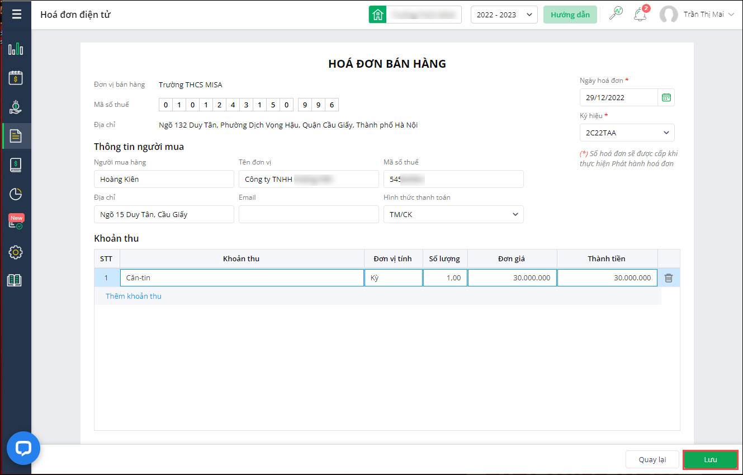Click the Địa chỉ field with Ngõ 15 Duy Tân
This screenshot has height=475, width=743.
(x=164, y=214)
